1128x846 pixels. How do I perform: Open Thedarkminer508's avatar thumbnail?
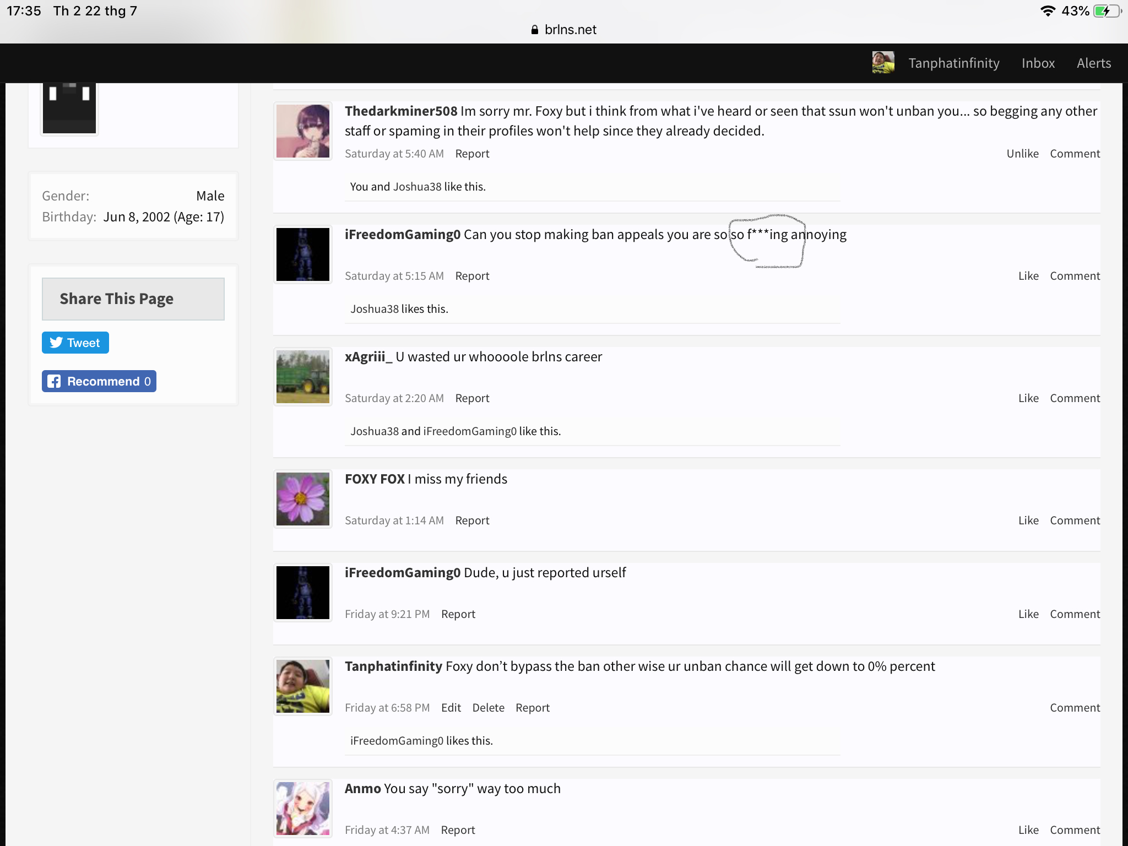303,131
